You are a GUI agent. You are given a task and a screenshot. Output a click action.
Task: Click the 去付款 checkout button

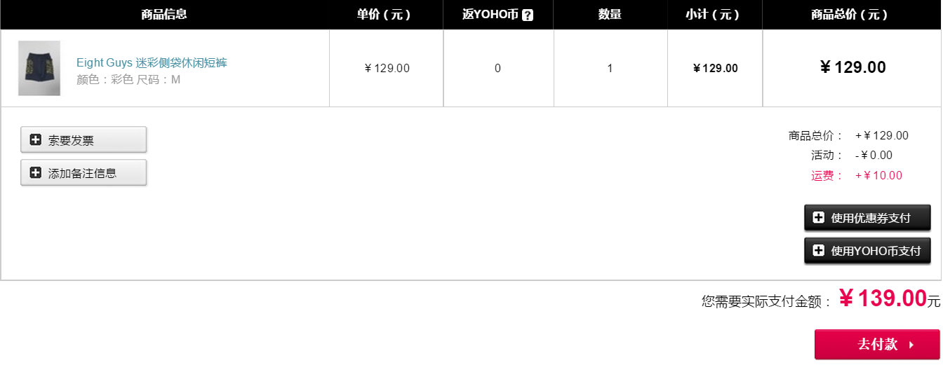[x=877, y=345]
